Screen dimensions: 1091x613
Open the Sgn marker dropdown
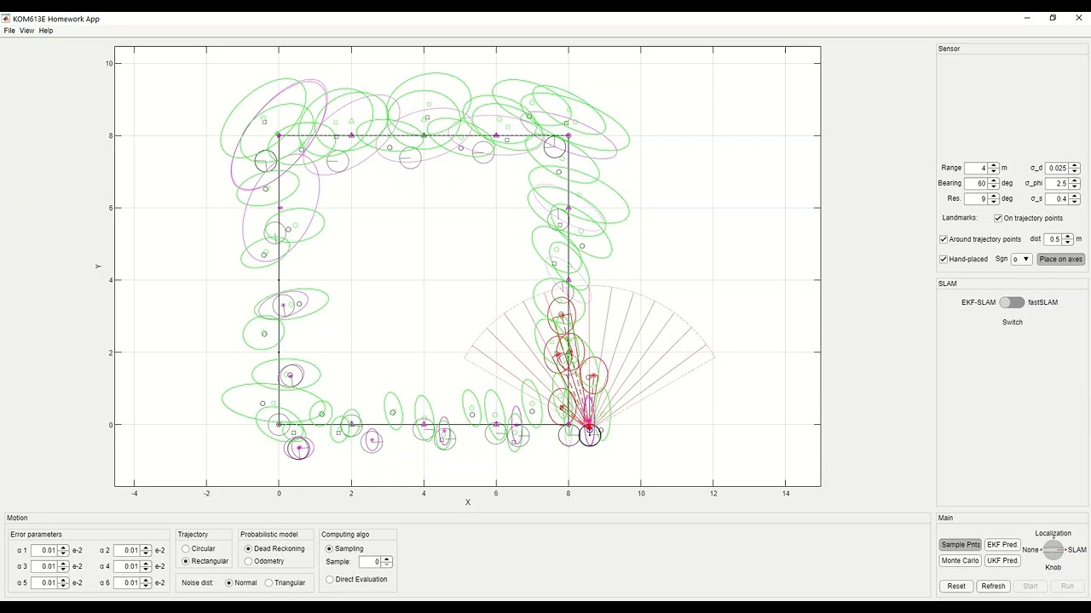click(x=1021, y=259)
